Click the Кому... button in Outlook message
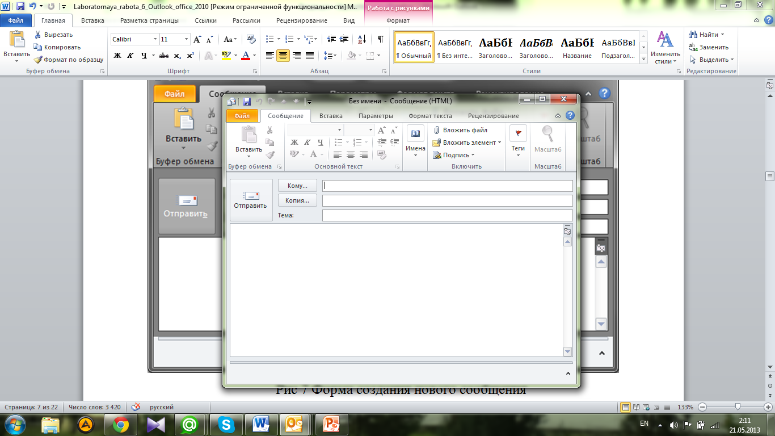Screen dimensions: 775x436 coord(297,186)
